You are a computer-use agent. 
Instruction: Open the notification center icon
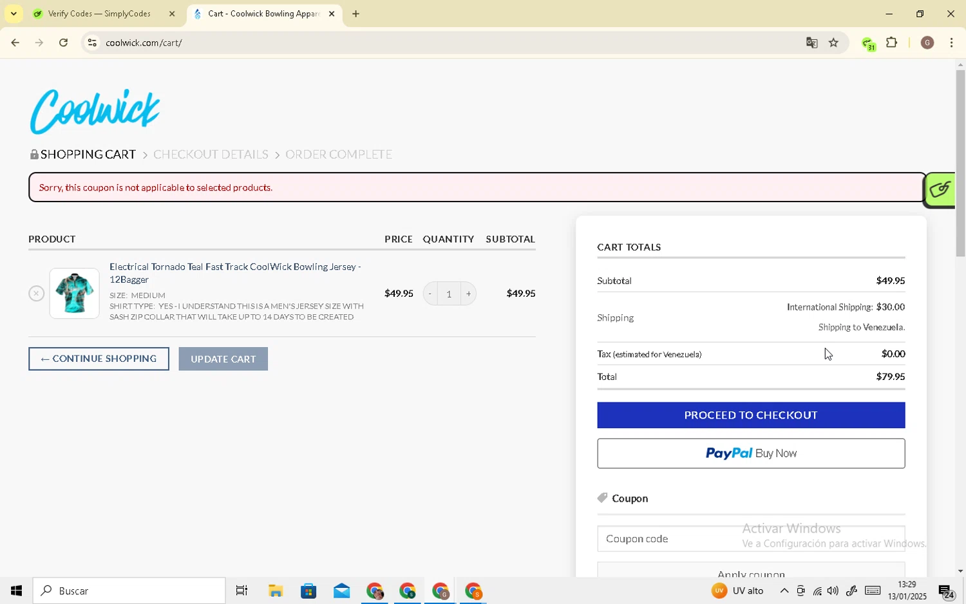(947, 590)
